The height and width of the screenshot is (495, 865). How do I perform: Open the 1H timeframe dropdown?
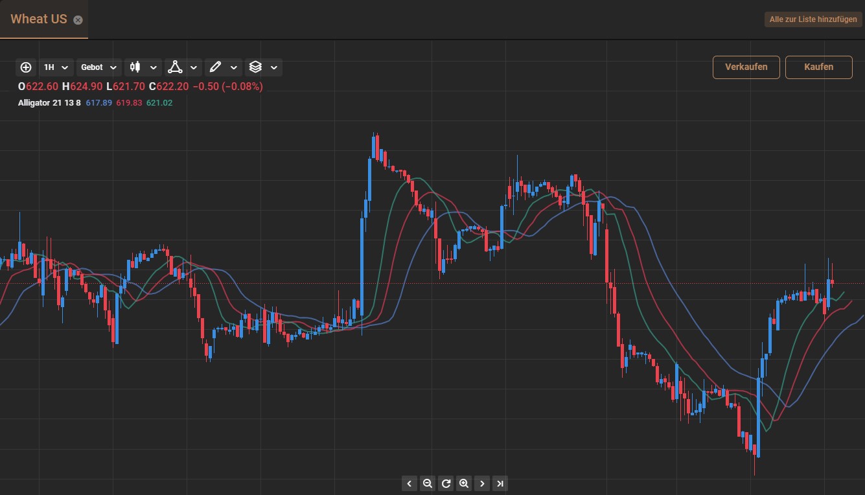[x=56, y=67]
